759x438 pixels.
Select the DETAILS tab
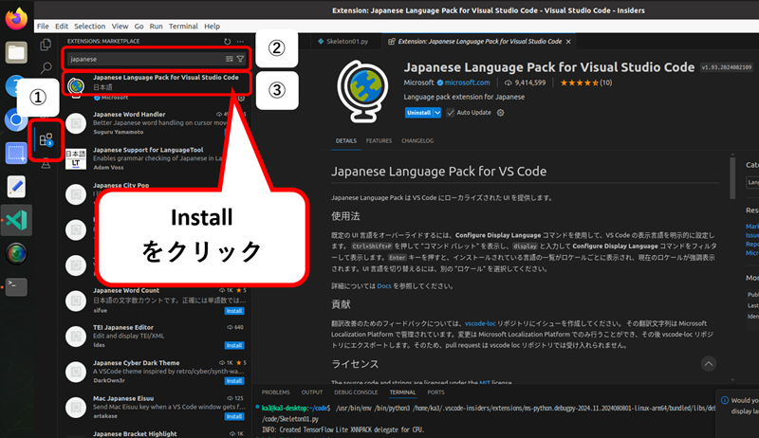pos(346,140)
